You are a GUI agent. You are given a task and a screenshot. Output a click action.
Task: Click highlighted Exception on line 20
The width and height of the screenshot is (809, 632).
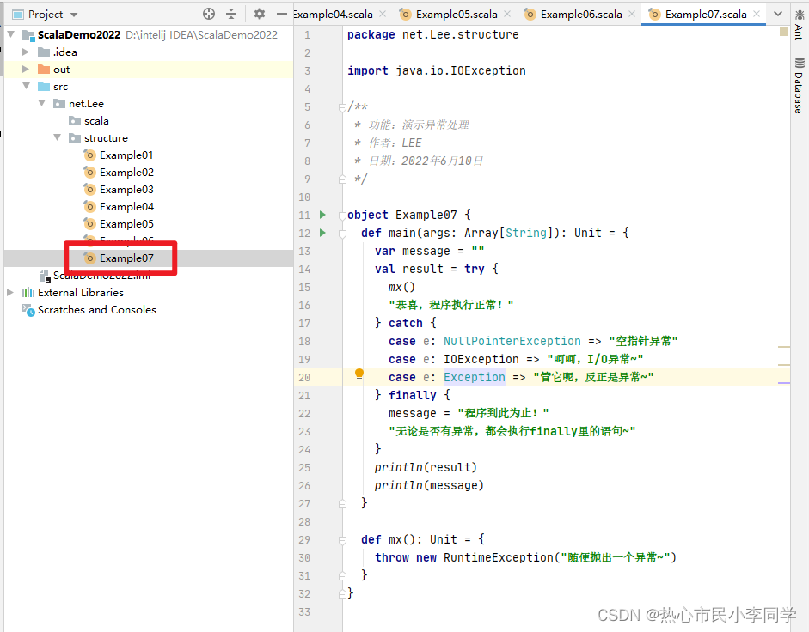tap(475, 377)
